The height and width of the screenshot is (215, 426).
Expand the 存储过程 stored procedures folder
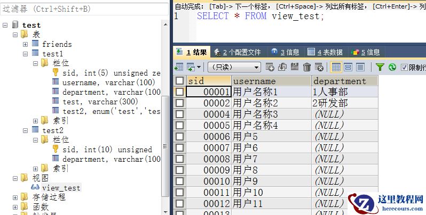click(15, 197)
